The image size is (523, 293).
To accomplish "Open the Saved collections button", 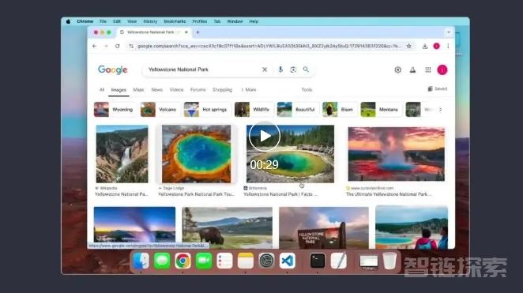I will point(437,88).
